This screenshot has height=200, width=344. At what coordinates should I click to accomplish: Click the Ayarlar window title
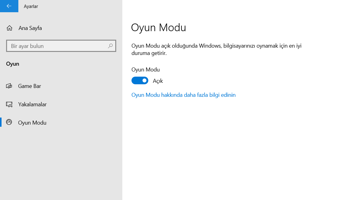pyautogui.click(x=31, y=6)
